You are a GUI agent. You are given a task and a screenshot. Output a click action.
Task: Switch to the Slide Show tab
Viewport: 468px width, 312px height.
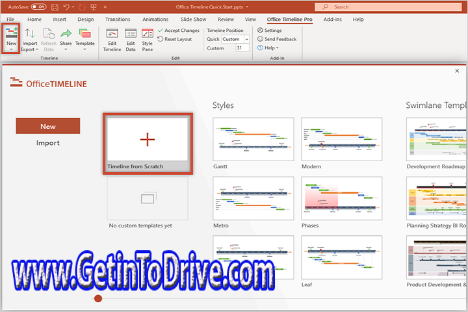coord(193,19)
